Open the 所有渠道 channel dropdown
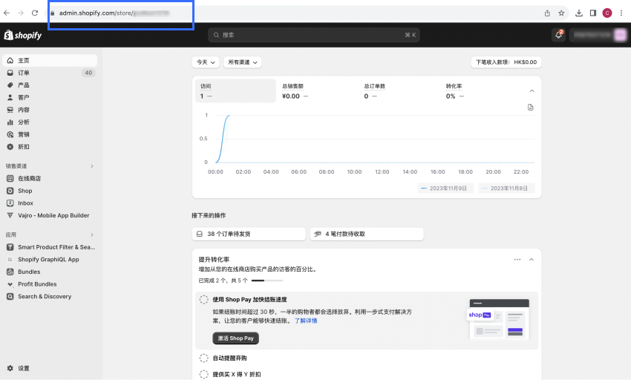 point(242,62)
